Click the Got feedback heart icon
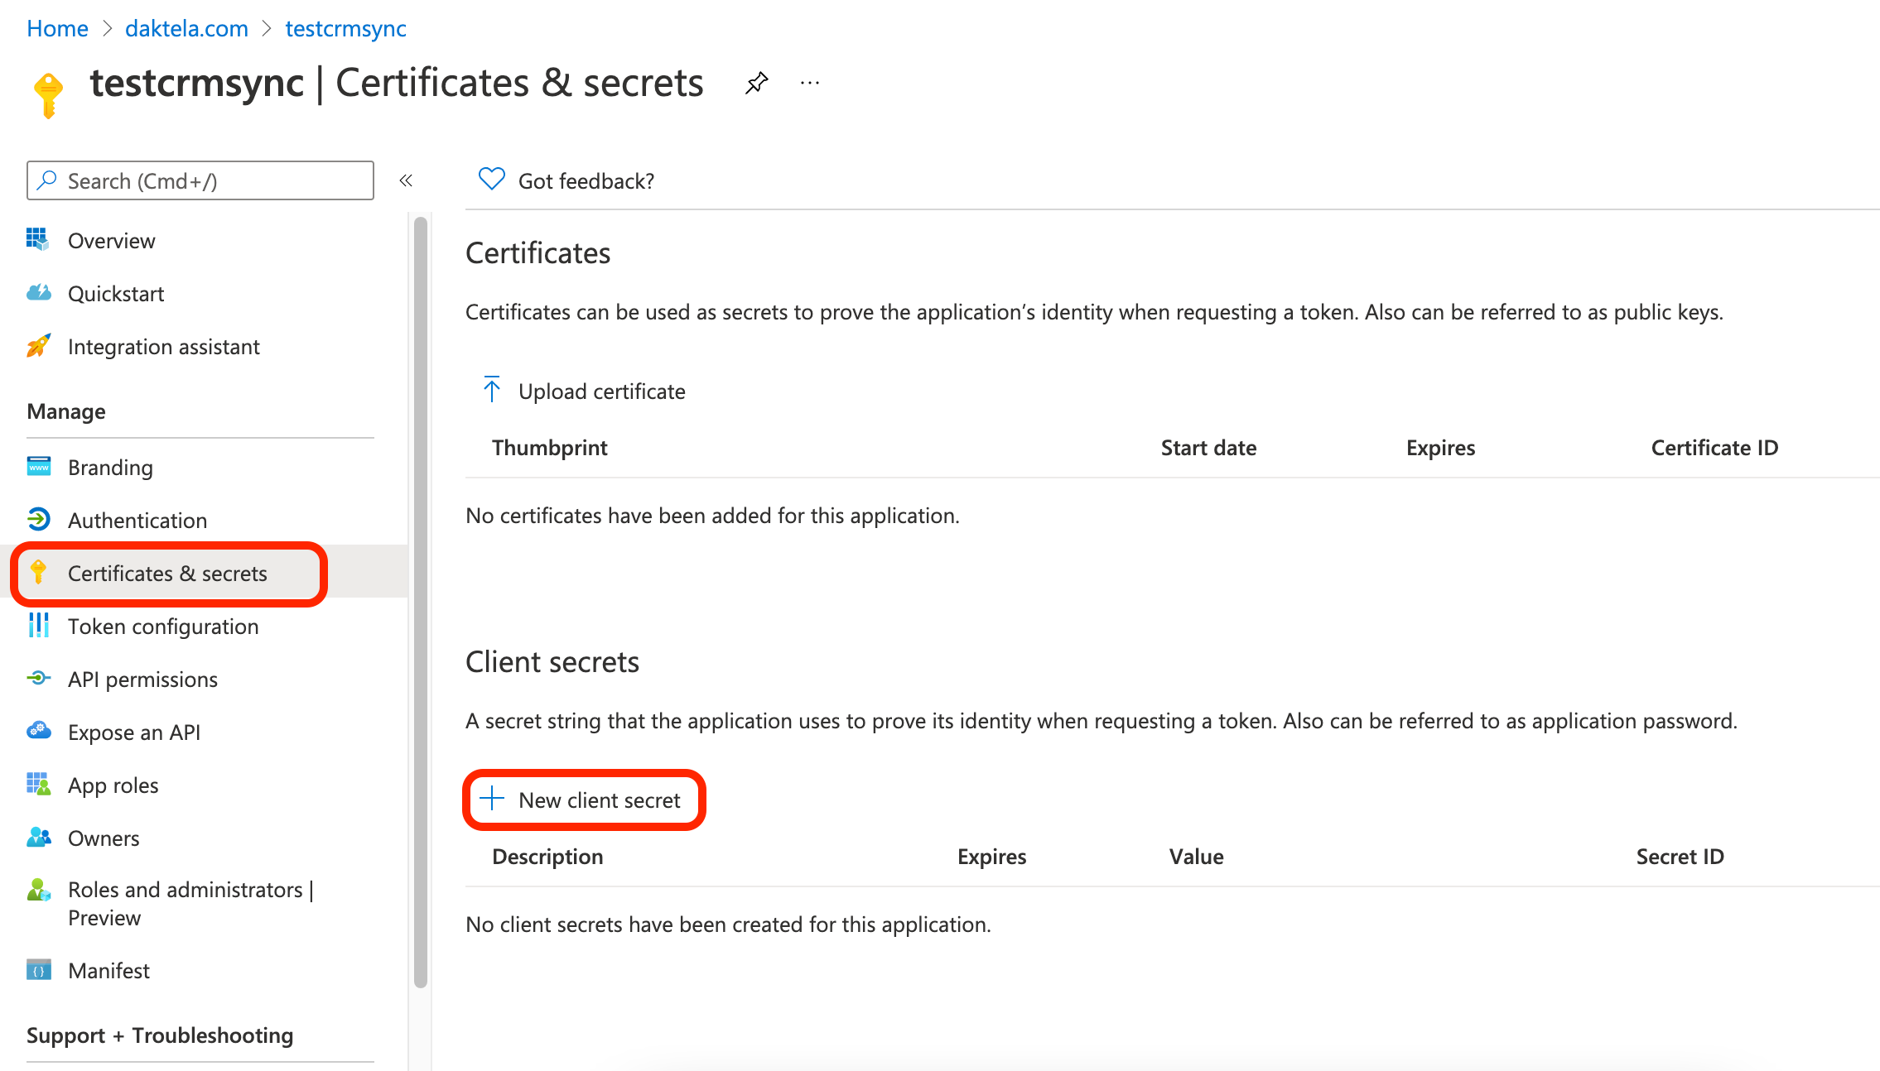Viewport: 1880px width, 1071px height. coord(492,180)
